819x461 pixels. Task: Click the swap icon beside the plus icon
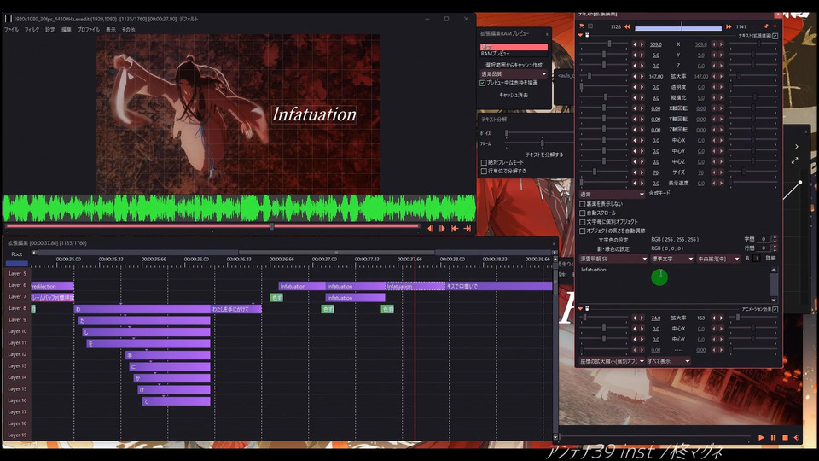coord(766,26)
